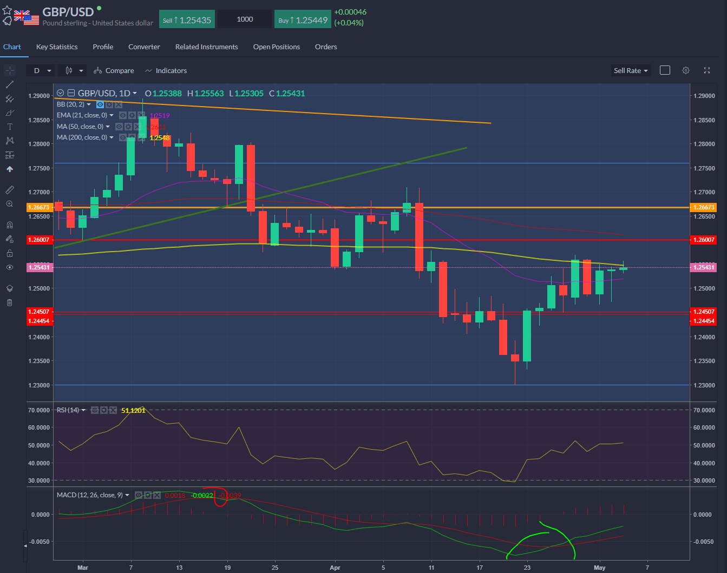Enable magnet mode in left toolbar

[x=10, y=225]
